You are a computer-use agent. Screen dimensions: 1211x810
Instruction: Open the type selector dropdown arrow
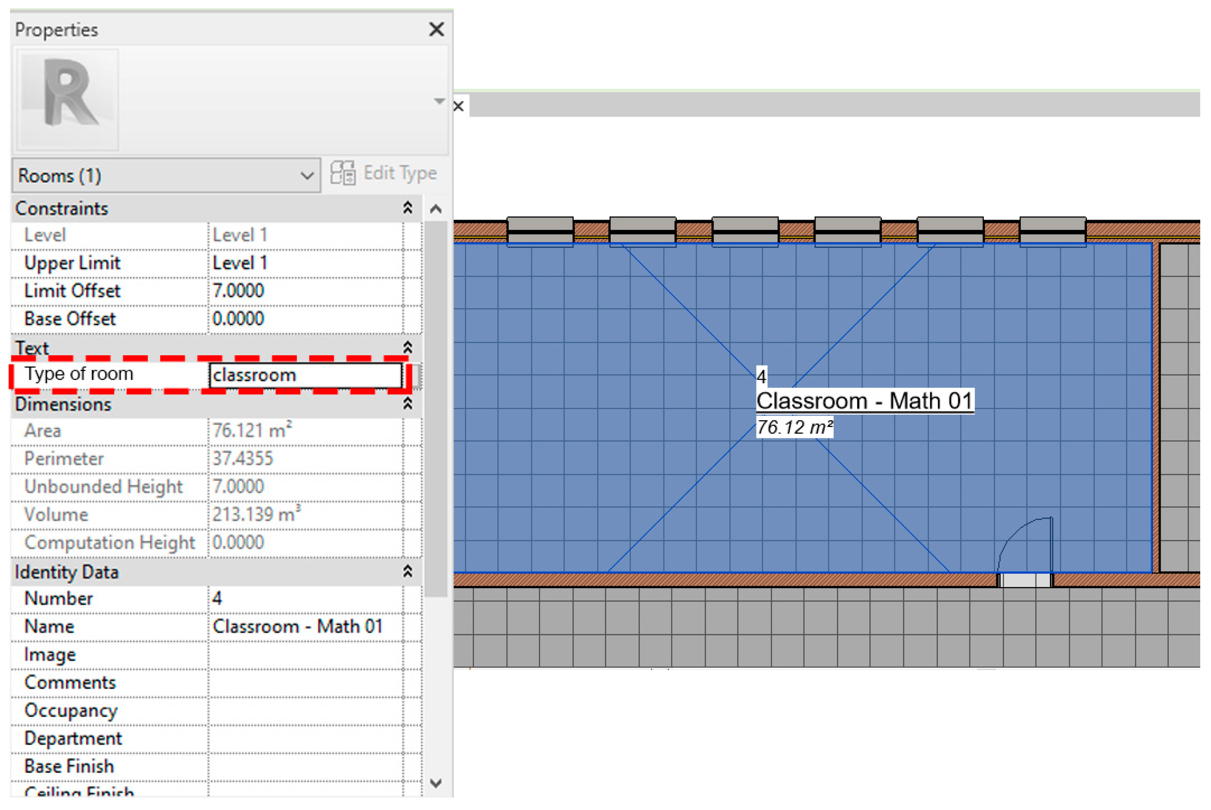[x=439, y=101]
